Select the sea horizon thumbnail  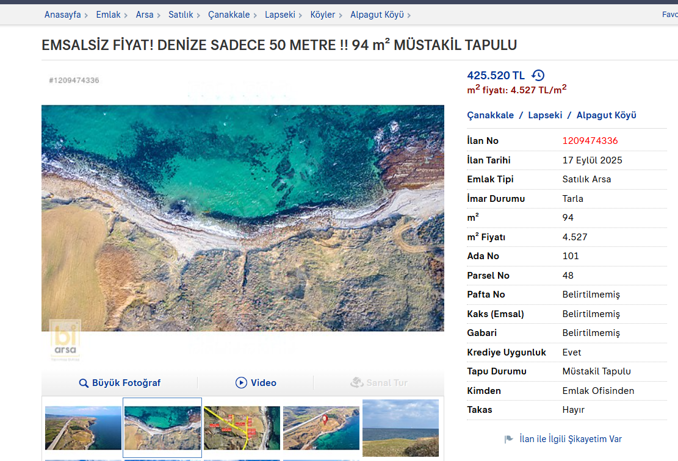click(x=400, y=428)
